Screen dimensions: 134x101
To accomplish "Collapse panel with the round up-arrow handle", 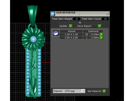I will [x=80, y=22].
